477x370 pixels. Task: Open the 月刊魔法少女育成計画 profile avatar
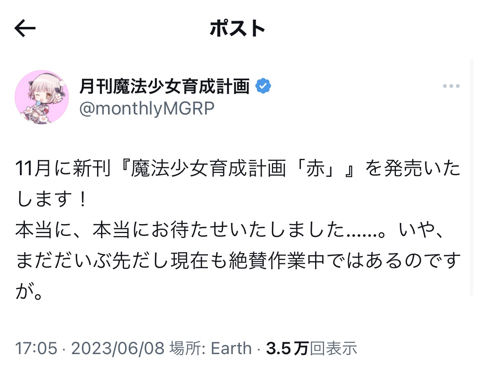(42, 97)
